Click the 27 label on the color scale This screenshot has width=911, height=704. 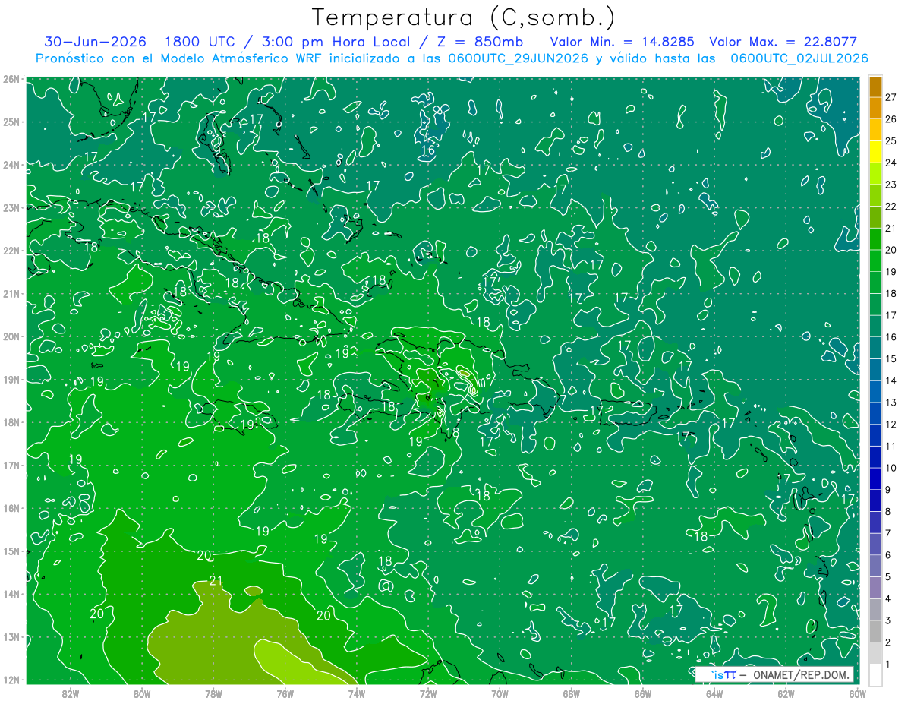[891, 97]
